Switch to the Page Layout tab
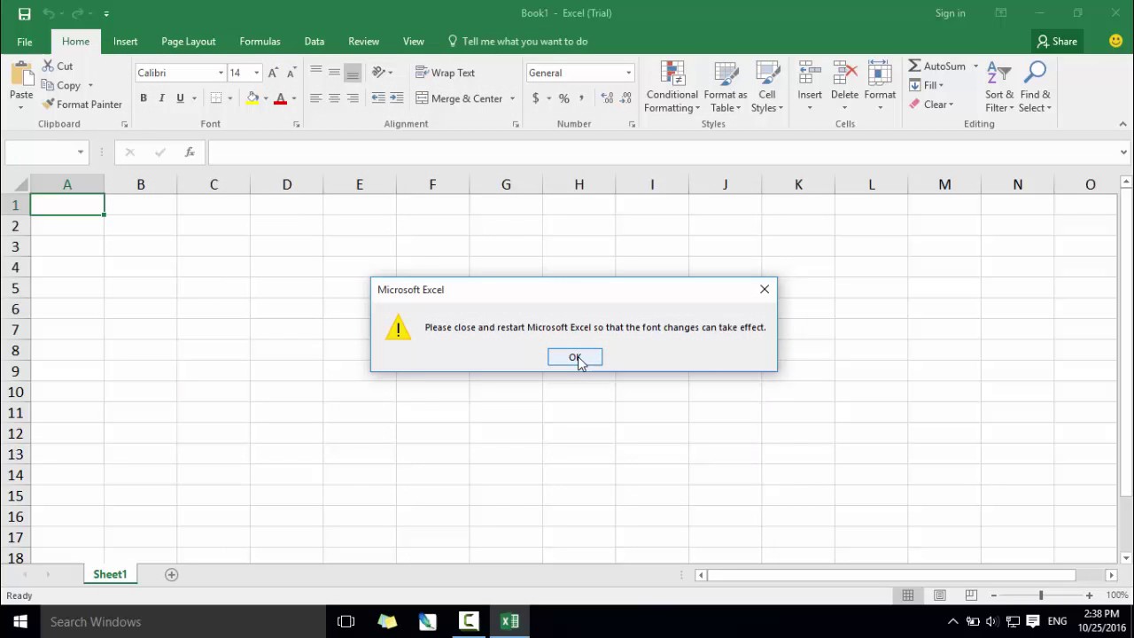This screenshot has width=1134, height=638. (188, 42)
